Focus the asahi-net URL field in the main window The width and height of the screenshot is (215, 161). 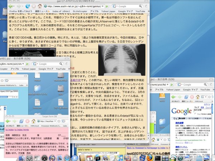click(x=74, y=6)
